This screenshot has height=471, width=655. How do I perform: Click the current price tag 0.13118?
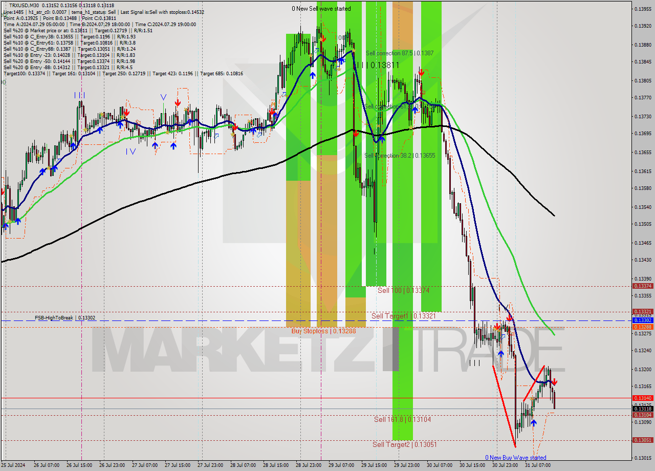click(643, 409)
